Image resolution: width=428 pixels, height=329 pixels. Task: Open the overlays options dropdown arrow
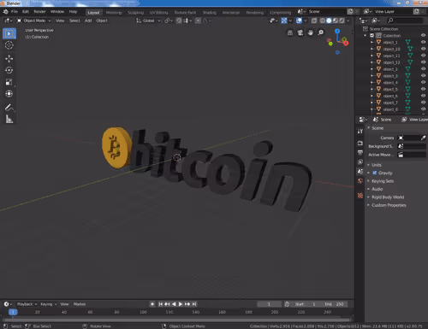pyautogui.click(x=306, y=21)
